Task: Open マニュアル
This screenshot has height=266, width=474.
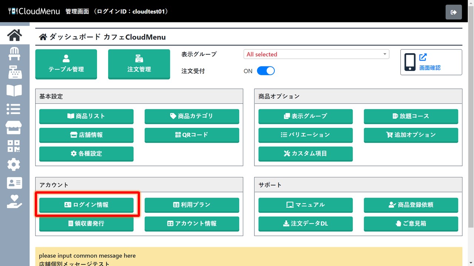Action: 306,205
